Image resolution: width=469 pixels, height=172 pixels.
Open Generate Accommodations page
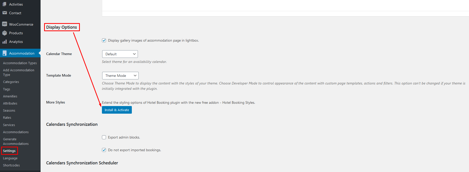pos(16,141)
